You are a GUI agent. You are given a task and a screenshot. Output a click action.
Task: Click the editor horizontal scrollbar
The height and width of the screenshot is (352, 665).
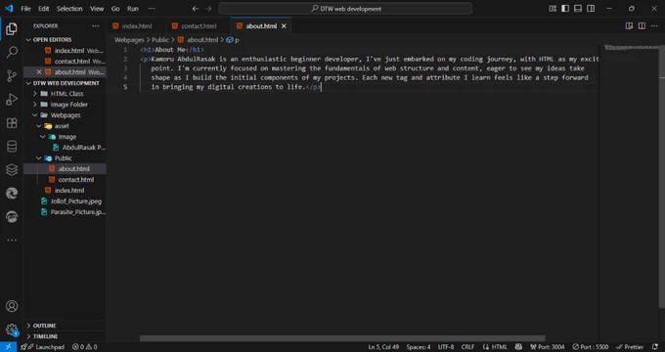coord(342,338)
